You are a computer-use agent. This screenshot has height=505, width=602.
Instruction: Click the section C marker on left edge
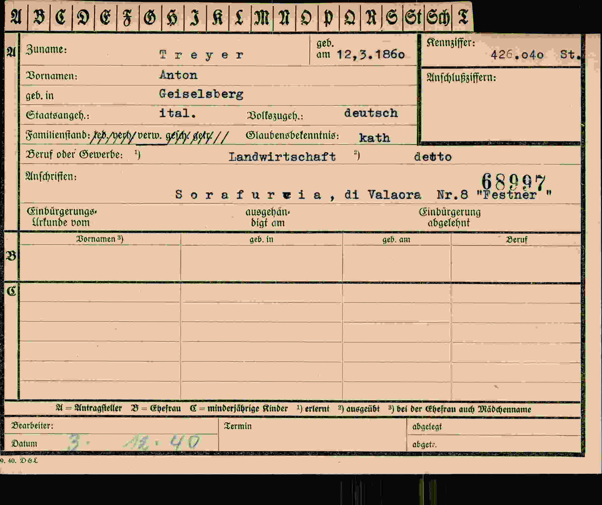[x=11, y=291]
